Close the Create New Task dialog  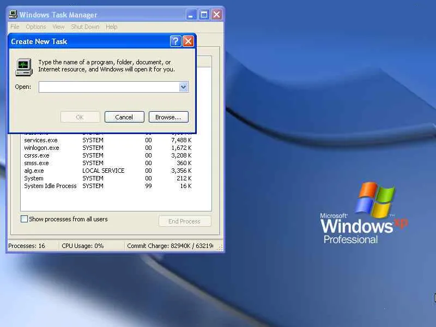coord(188,41)
